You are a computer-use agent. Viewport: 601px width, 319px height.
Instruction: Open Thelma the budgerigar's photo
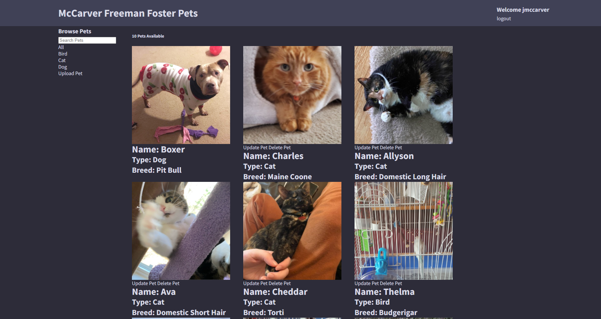point(404,231)
